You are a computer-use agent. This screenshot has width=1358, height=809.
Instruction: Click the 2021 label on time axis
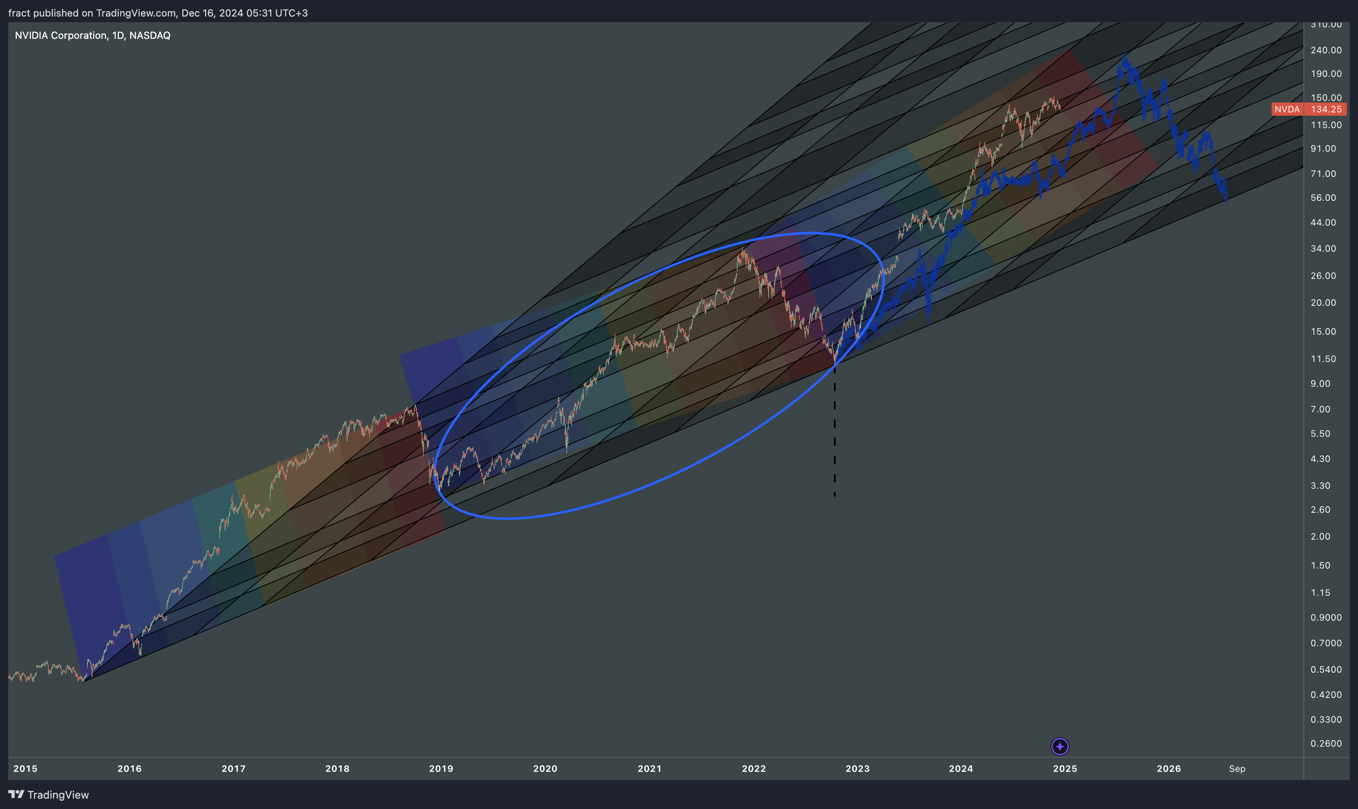click(649, 769)
